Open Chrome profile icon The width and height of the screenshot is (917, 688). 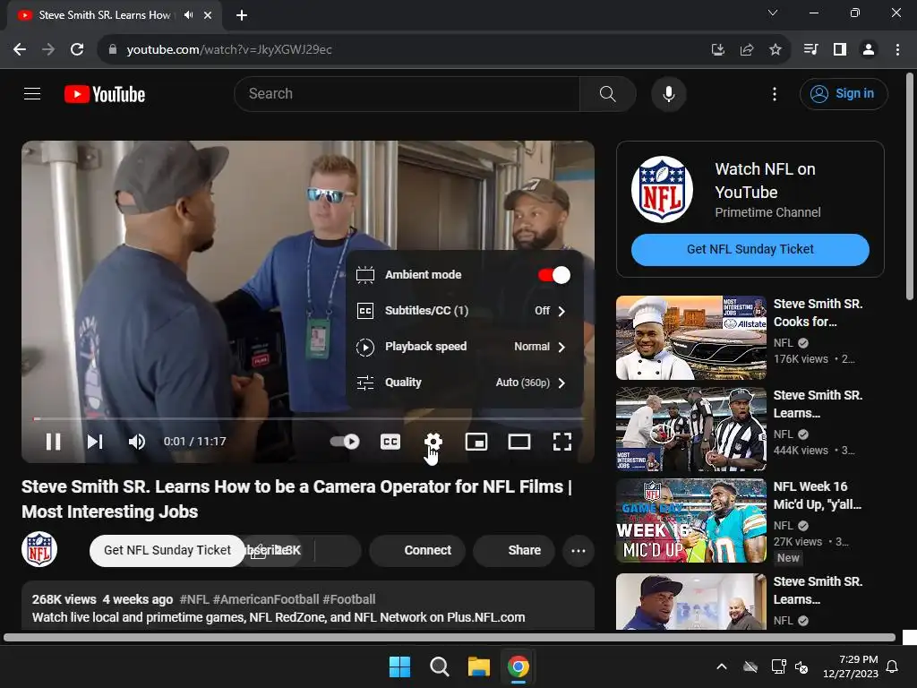[869, 50]
